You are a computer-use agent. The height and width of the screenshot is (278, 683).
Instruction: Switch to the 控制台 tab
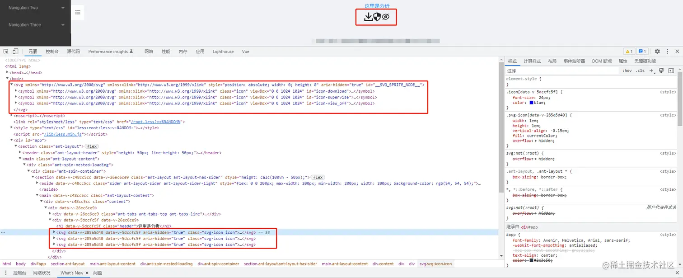pos(52,52)
